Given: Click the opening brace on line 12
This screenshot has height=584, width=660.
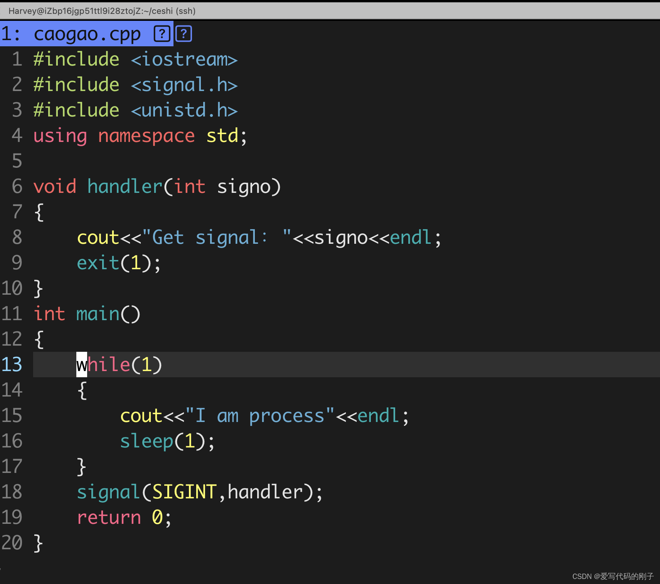Looking at the screenshot, I should tap(39, 339).
